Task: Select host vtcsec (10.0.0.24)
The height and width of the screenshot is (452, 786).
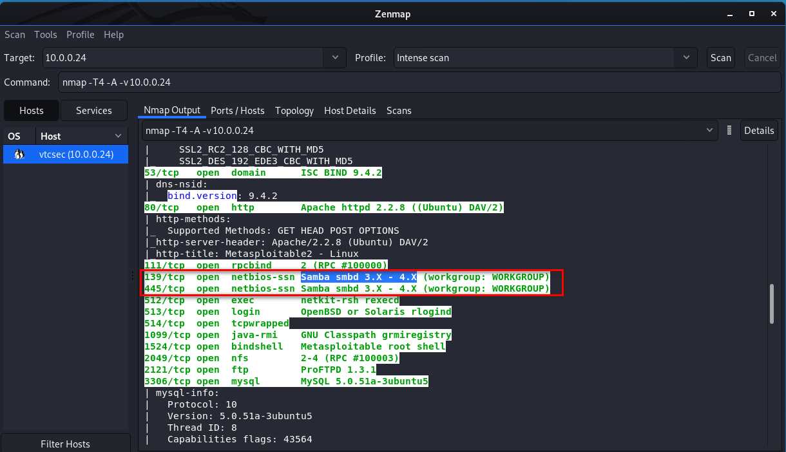Action: 66,155
